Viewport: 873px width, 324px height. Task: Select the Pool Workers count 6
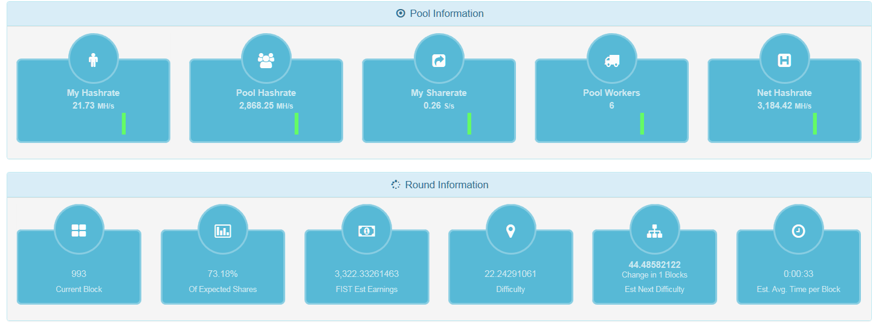tap(611, 106)
